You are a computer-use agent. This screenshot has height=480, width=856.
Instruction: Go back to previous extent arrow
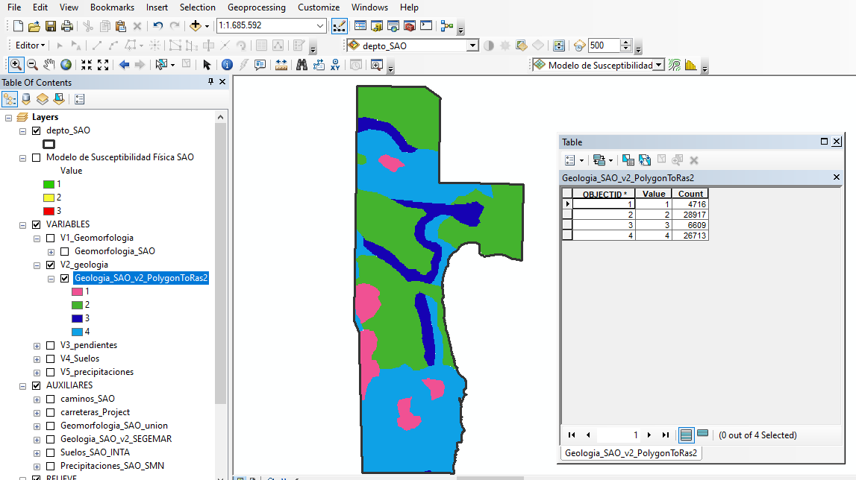point(124,65)
